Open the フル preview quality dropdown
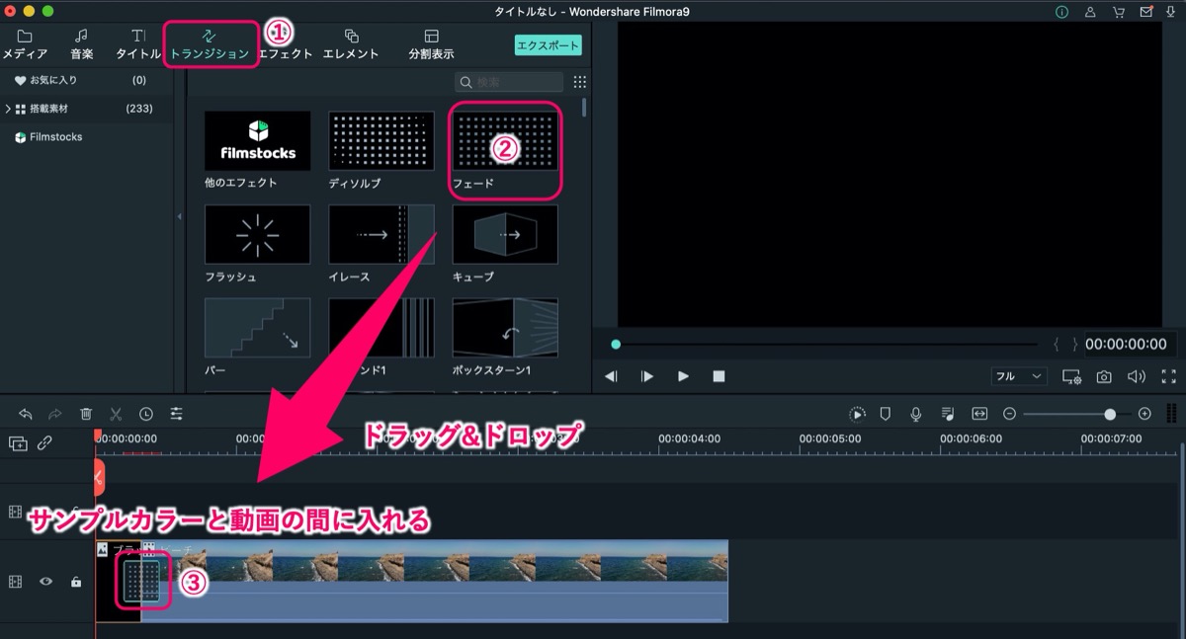Image resolution: width=1186 pixels, height=639 pixels. [x=1019, y=376]
